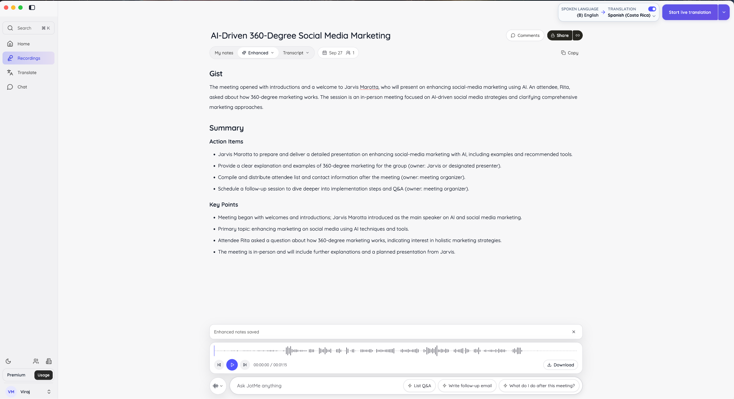Click the List Q&A suggestion
Image resolution: width=734 pixels, height=399 pixels.
pos(419,386)
